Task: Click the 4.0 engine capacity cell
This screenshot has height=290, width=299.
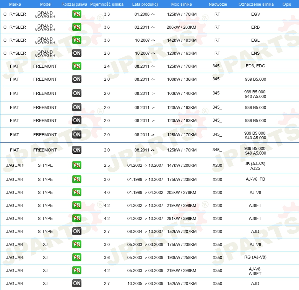Action: (107, 192)
